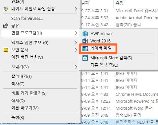Select the Microsoft Excel 워크시트 row type

click(137, 11)
